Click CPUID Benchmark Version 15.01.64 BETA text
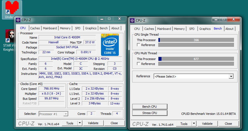Screen dimensions: 248x131 coord(209,114)
